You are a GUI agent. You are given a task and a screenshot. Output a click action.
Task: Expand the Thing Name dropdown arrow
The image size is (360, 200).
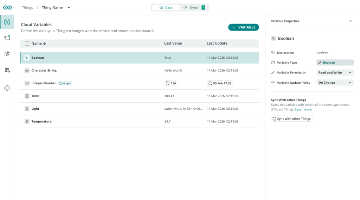click(69, 8)
